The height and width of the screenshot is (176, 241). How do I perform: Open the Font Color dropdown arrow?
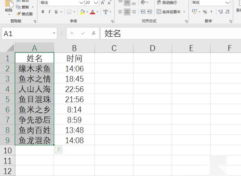tap(97, 12)
